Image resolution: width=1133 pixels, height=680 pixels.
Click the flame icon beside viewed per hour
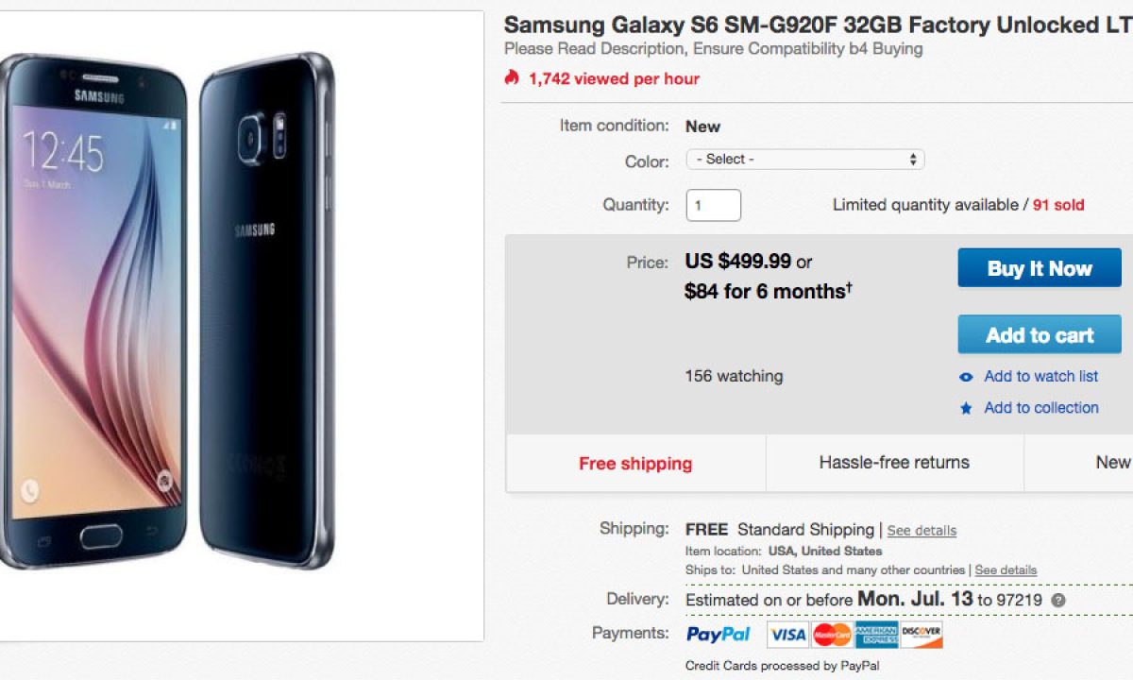point(512,77)
